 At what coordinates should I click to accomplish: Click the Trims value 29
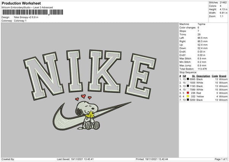click(199, 34)
